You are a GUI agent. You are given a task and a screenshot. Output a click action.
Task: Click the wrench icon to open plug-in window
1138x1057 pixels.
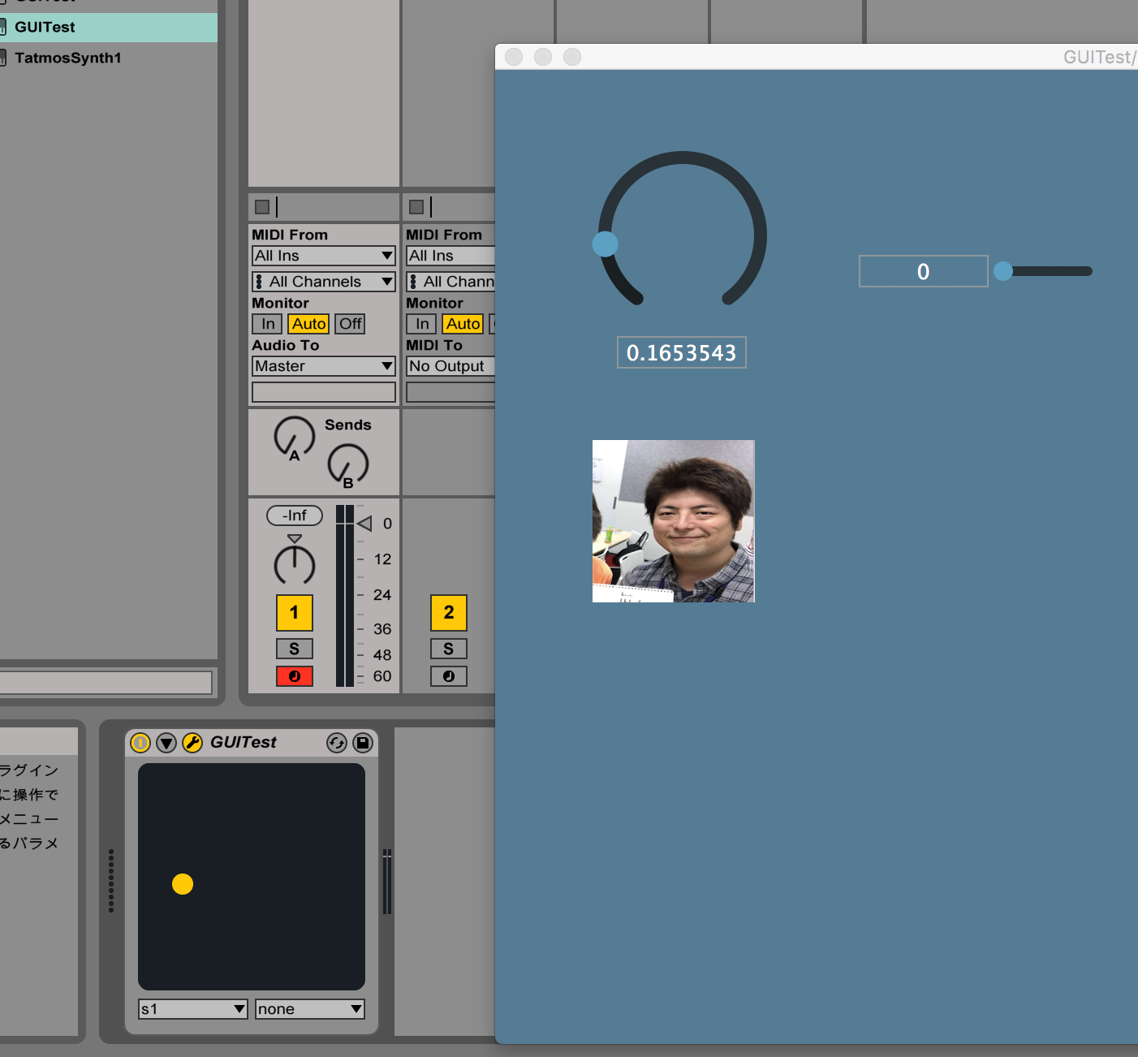tap(192, 743)
